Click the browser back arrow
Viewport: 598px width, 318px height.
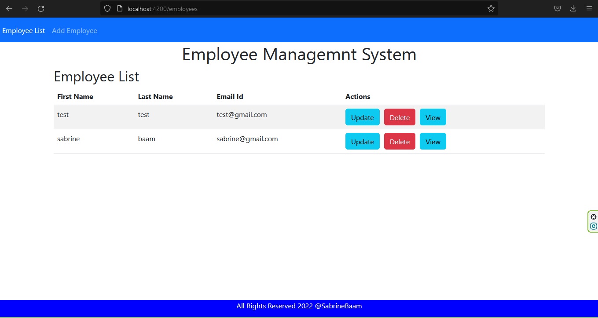pyautogui.click(x=9, y=9)
